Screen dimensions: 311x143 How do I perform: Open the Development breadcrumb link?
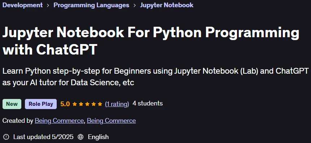click(x=22, y=5)
